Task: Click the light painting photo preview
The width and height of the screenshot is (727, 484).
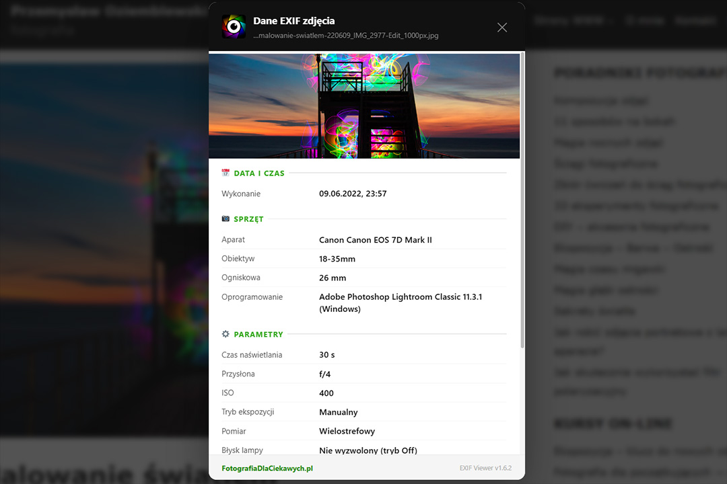Action: (364, 106)
